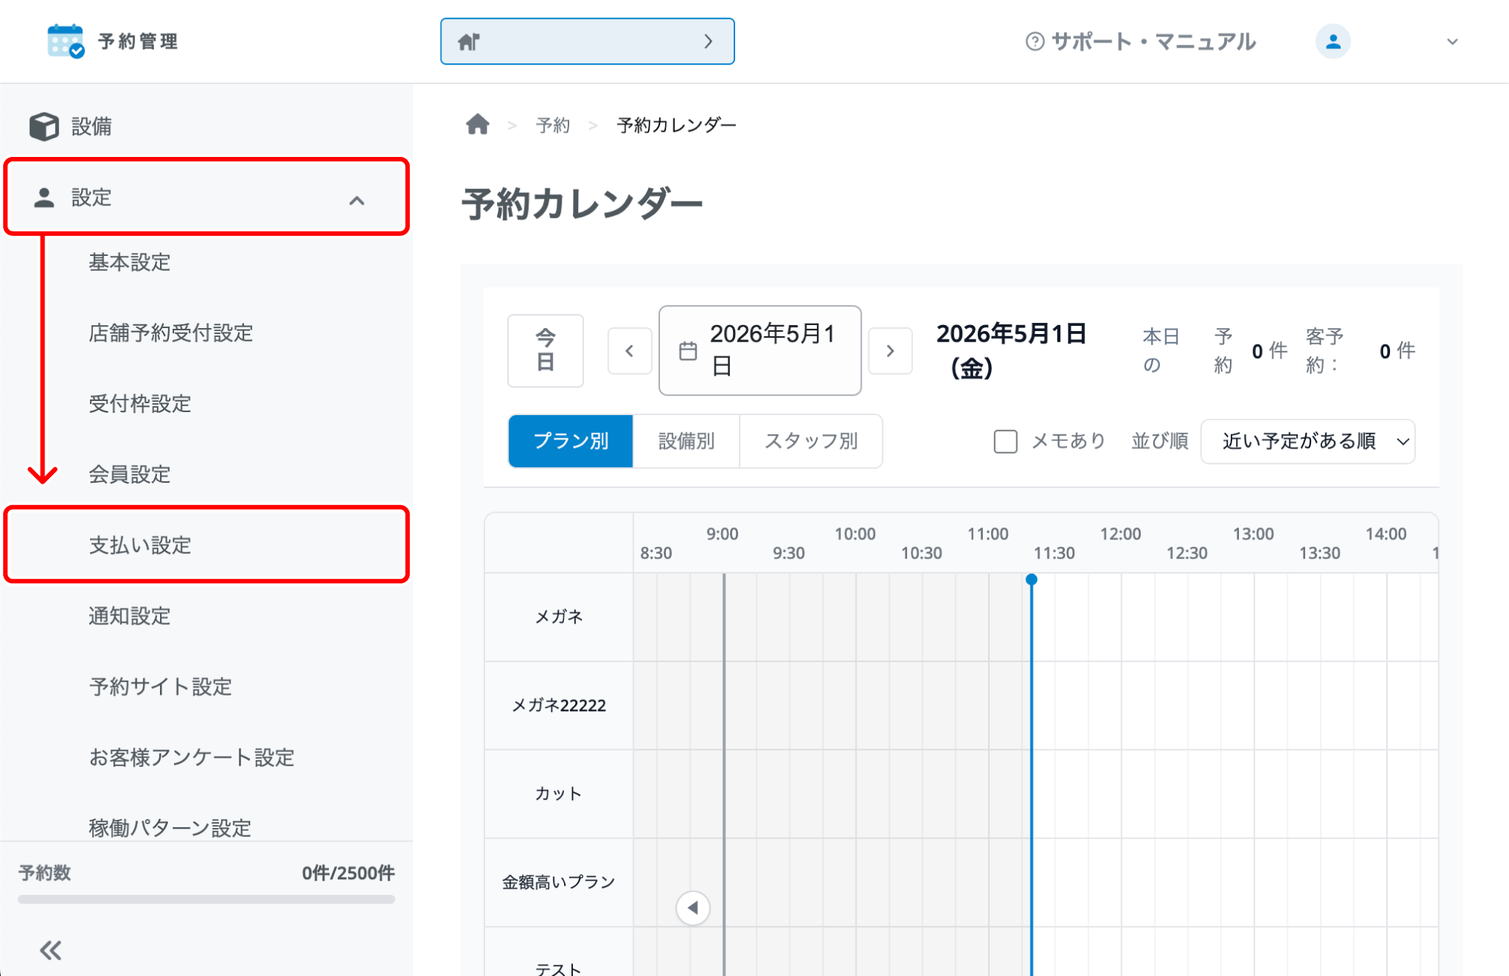Click the カット plan row label
Viewport: 1509px width, 976px height.
coord(559,793)
